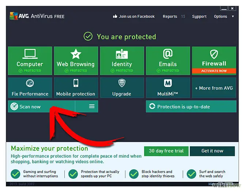Open the Support menu
The width and height of the screenshot is (245, 192).
(x=199, y=16)
